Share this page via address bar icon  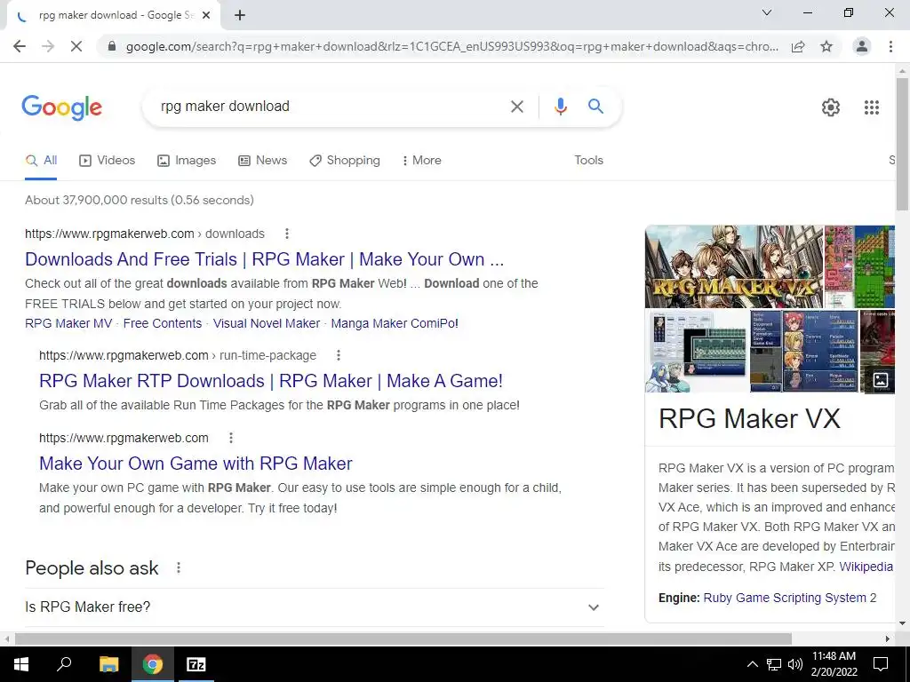[798, 46]
